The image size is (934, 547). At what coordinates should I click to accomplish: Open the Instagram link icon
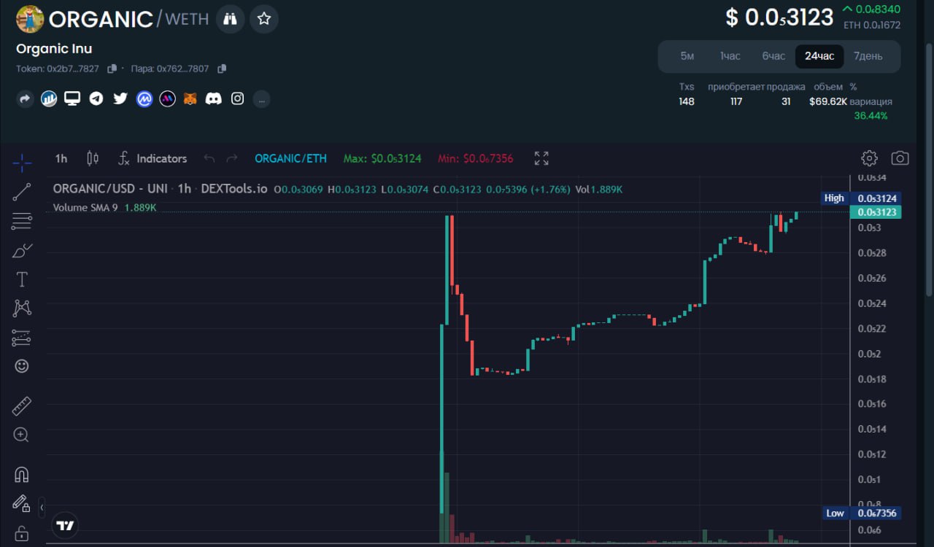click(x=237, y=98)
